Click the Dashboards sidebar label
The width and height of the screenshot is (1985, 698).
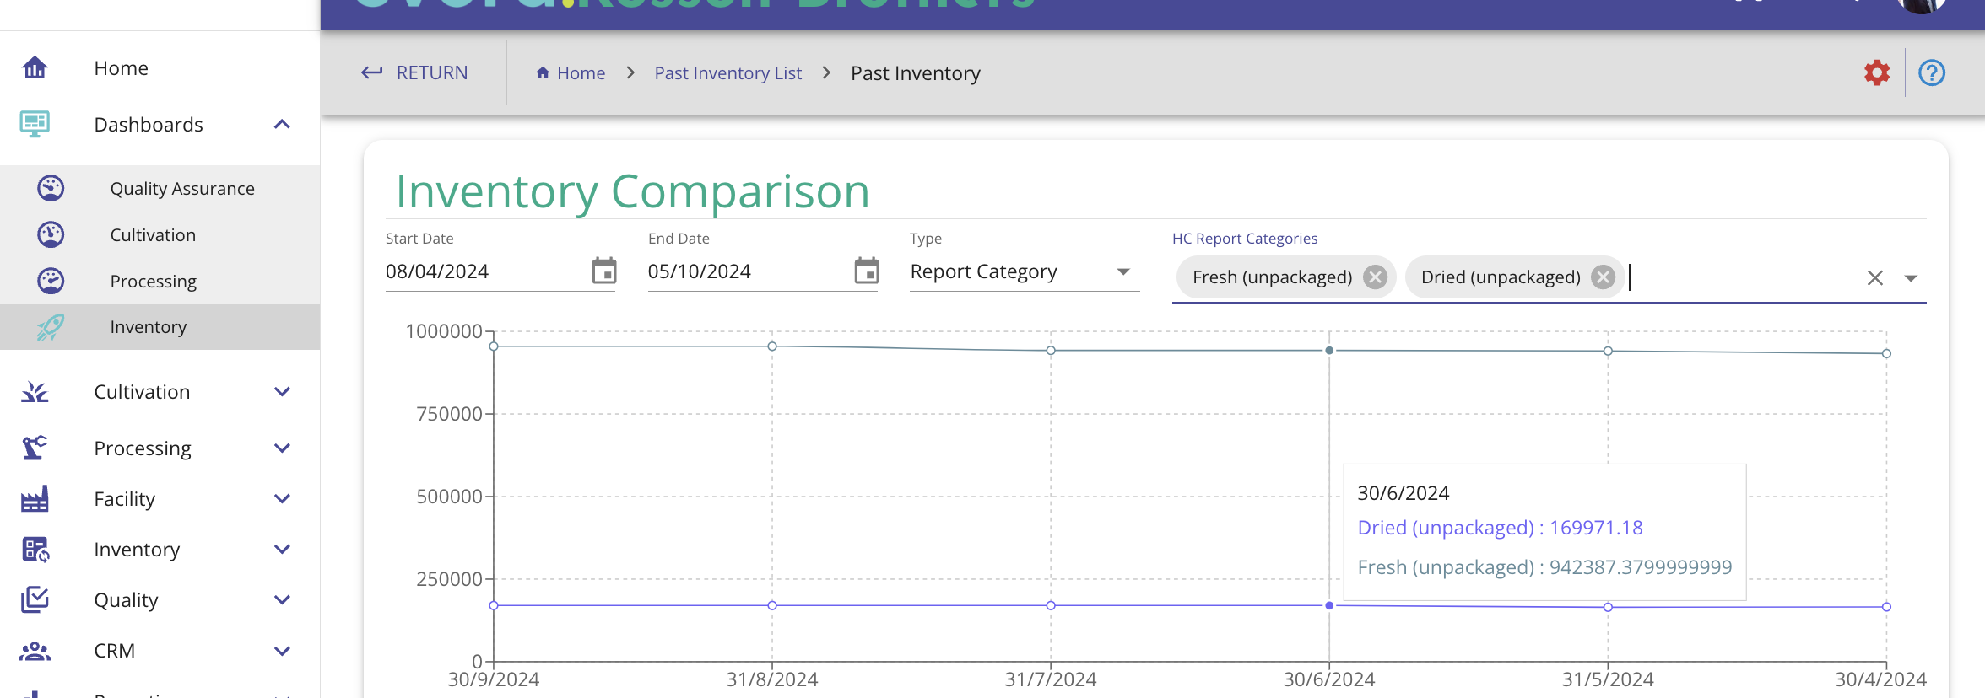pyautogui.click(x=149, y=125)
